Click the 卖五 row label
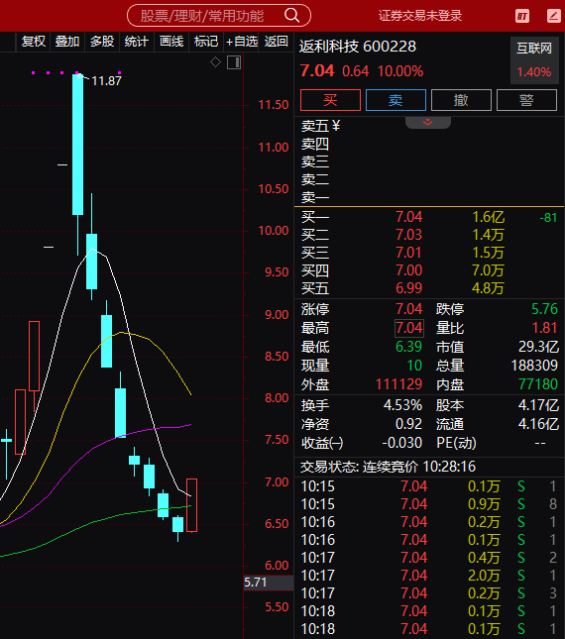 coord(315,126)
